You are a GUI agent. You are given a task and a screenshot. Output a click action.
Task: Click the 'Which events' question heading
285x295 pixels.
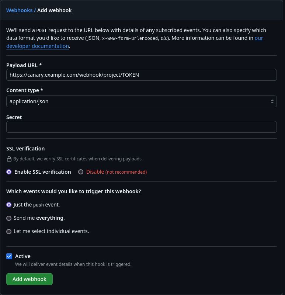(x=74, y=191)
